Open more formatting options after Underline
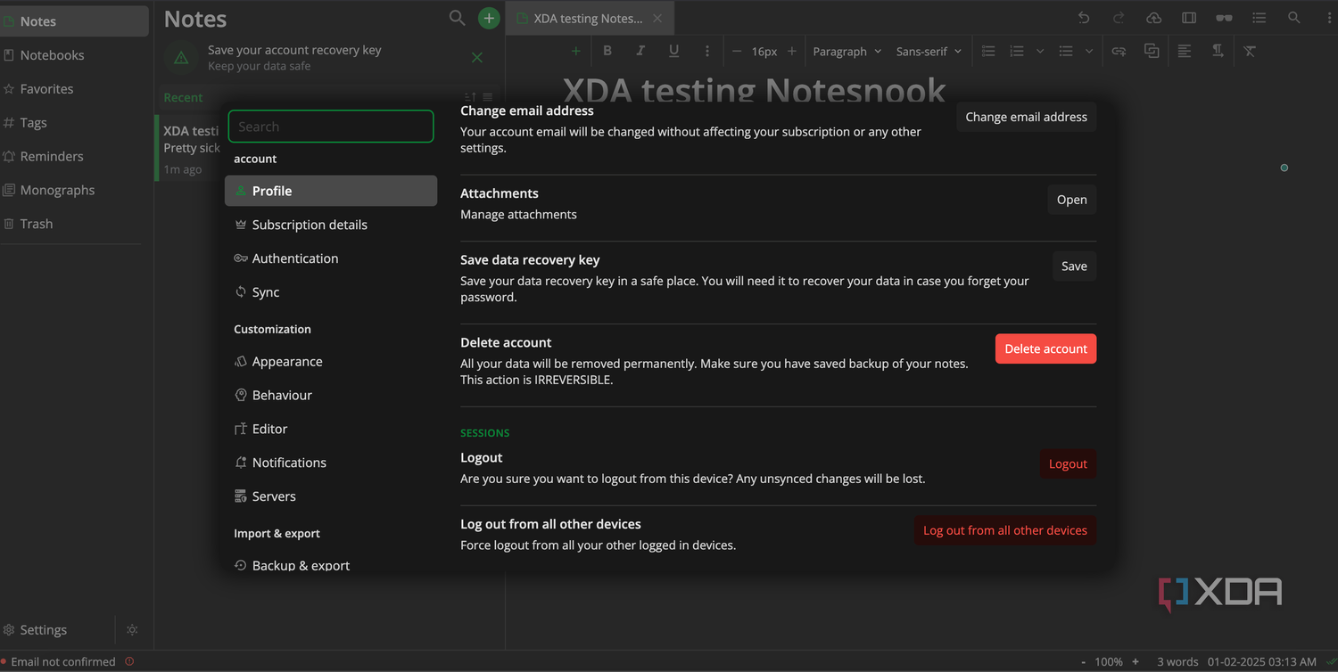Viewport: 1338px width, 672px height. (x=706, y=51)
